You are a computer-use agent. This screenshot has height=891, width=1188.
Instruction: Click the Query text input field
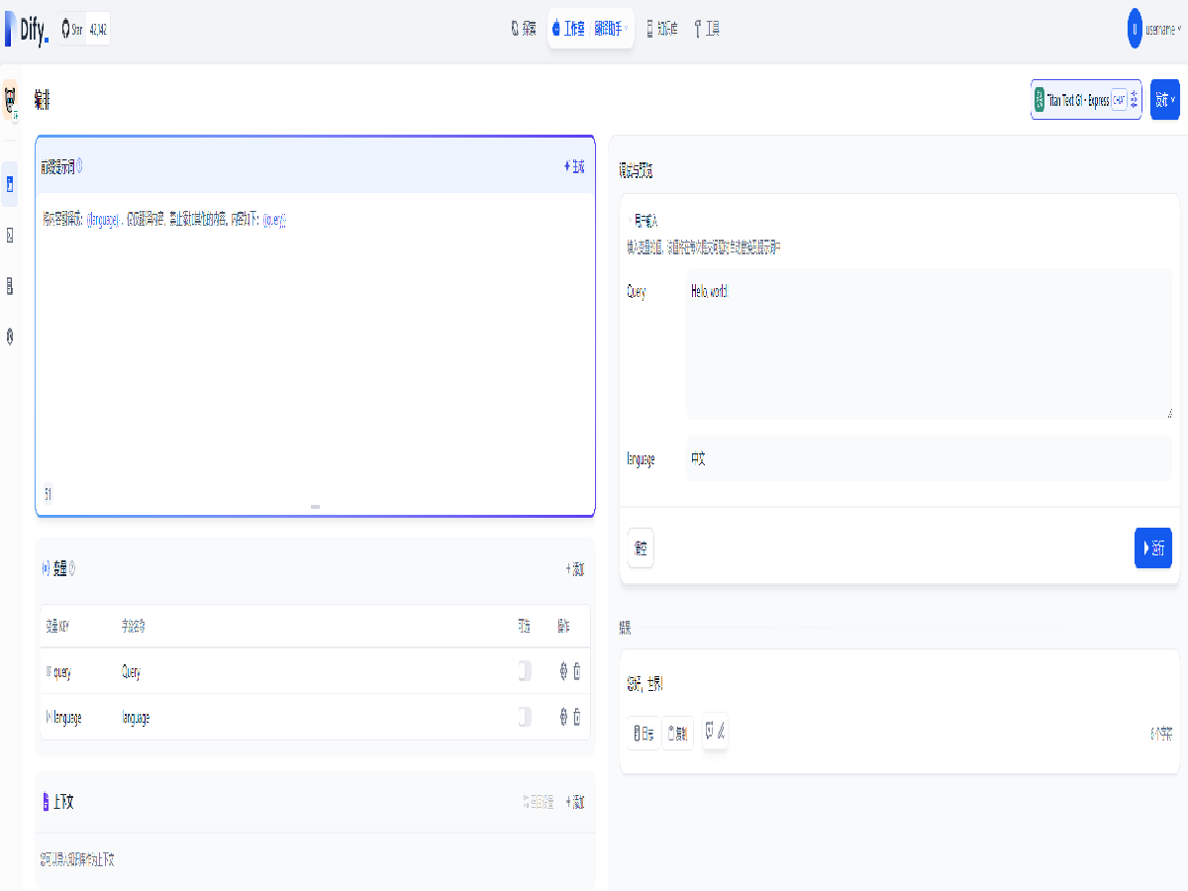pos(929,343)
